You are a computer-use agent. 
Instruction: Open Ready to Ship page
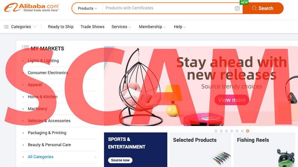[61, 27]
